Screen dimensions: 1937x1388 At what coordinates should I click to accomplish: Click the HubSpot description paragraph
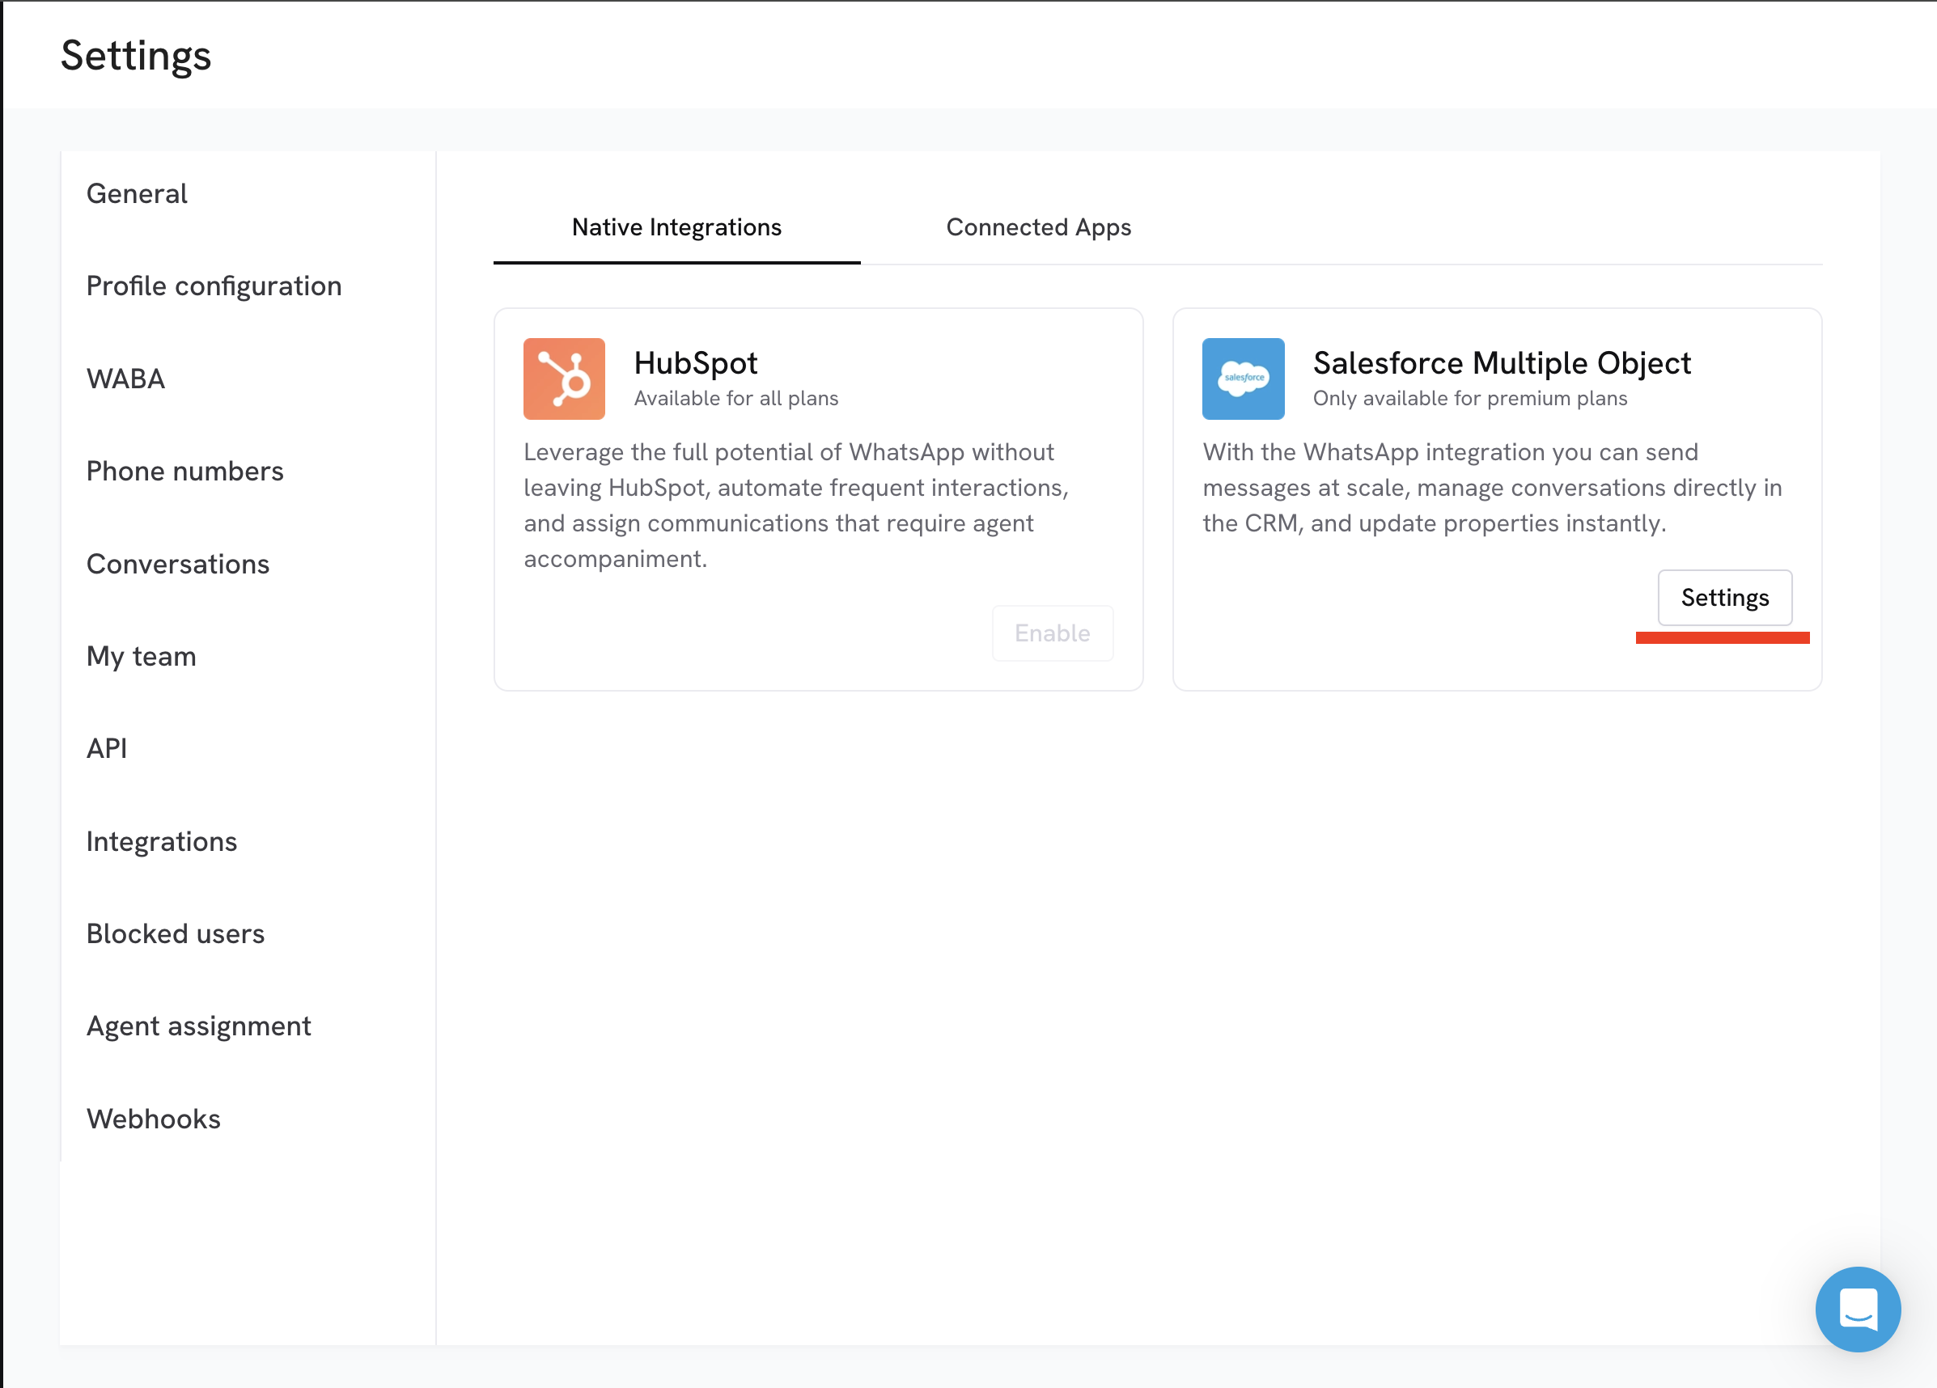[x=796, y=506]
